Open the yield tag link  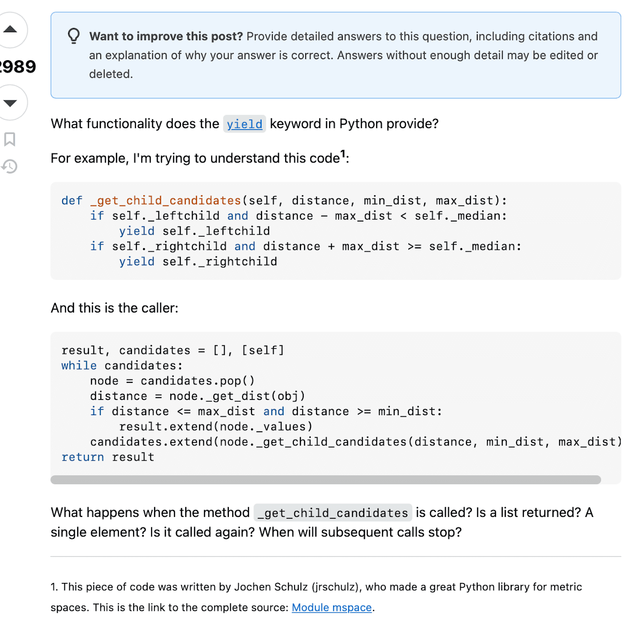pos(245,124)
